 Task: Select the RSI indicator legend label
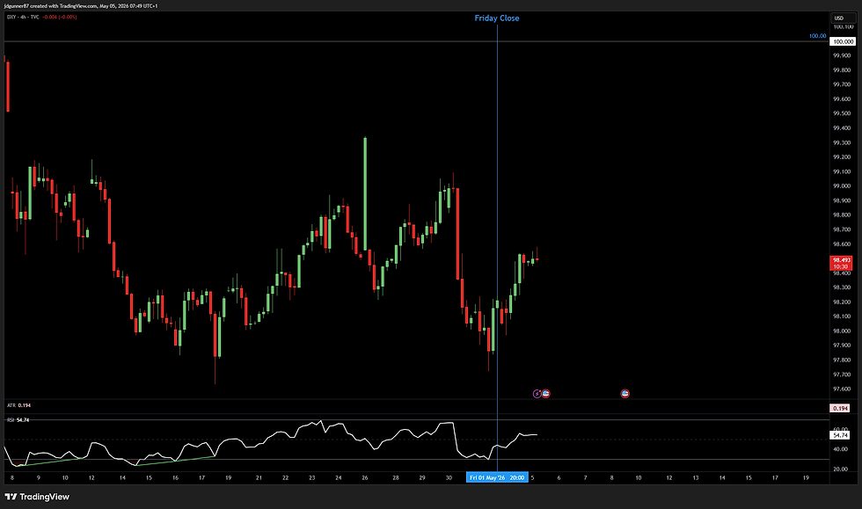coord(11,420)
